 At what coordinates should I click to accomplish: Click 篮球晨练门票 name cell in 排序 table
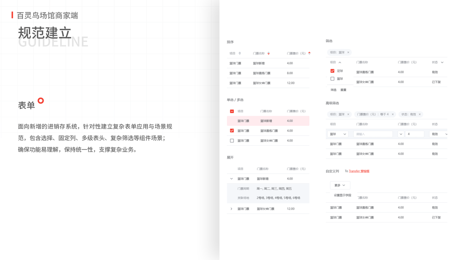click(x=262, y=73)
